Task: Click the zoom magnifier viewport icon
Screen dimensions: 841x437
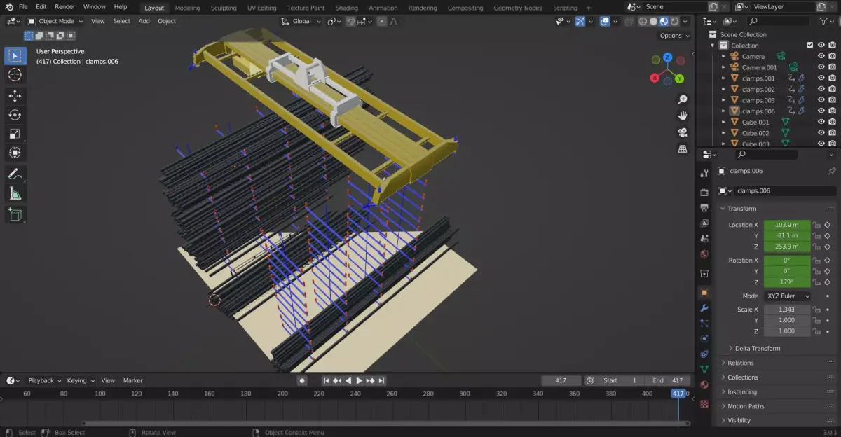Action: click(x=683, y=99)
